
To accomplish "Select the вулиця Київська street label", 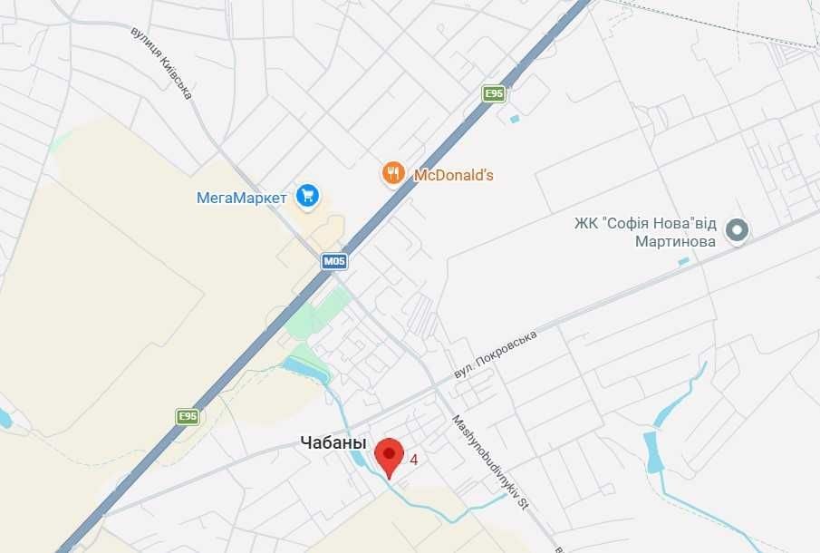I will click(161, 63).
